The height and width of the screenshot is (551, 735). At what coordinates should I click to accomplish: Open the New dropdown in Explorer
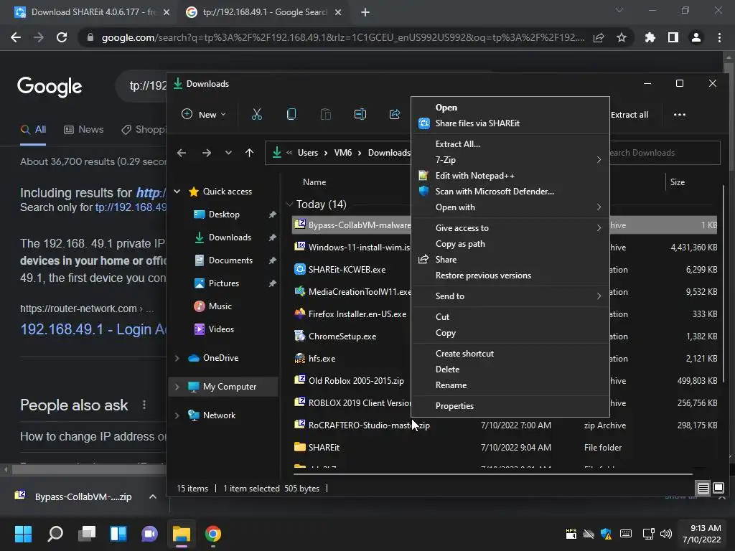coord(204,114)
